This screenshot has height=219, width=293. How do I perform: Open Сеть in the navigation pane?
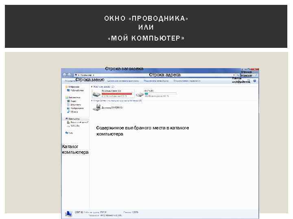point(69,133)
